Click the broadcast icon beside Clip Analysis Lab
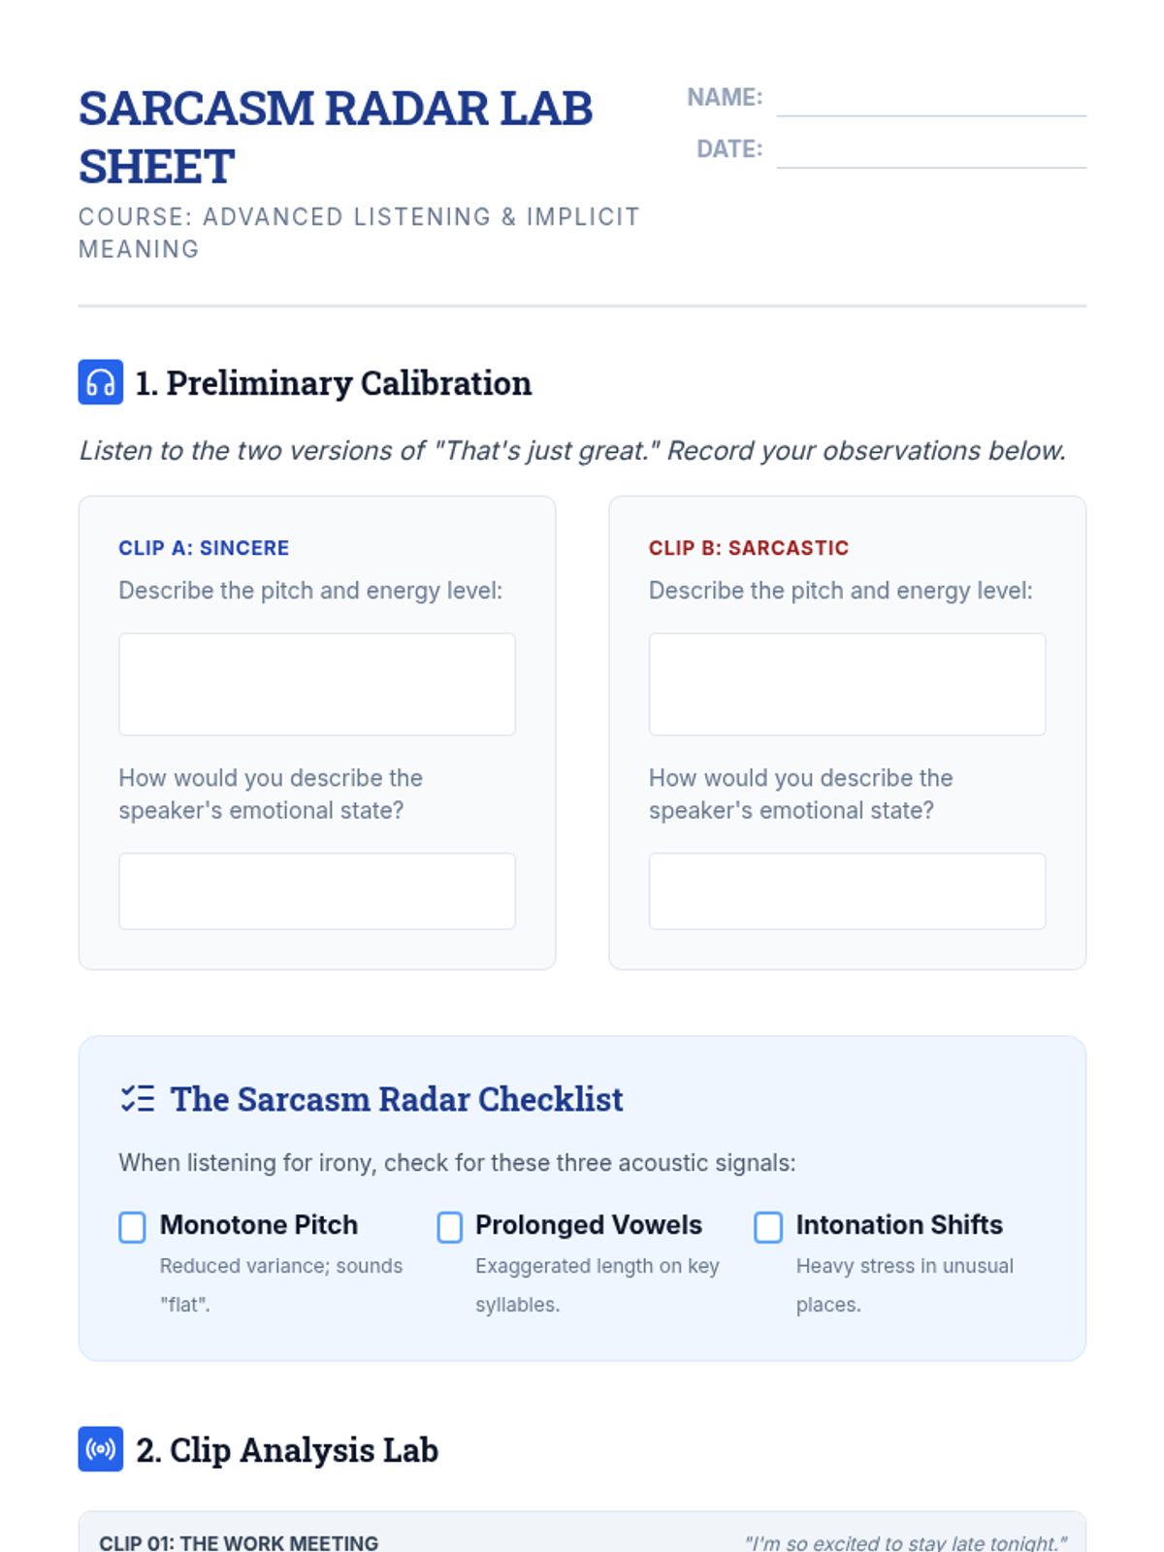Screen dimensions: 1164x1552 (100, 1449)
